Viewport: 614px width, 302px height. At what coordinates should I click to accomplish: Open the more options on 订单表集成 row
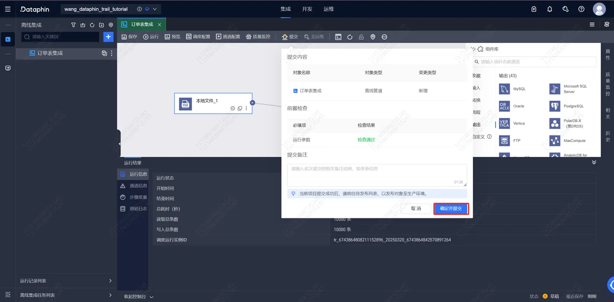111,53
